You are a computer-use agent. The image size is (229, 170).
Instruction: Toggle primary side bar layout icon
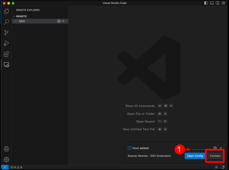[x=206, y=3]
